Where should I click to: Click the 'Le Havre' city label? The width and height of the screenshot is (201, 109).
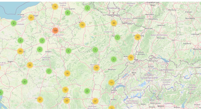pos(20,14)
